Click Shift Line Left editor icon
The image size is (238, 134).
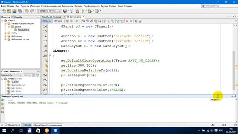[118, 21]
